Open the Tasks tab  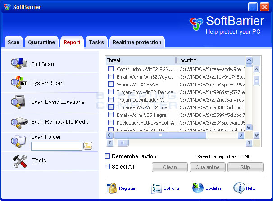[96, 42]
